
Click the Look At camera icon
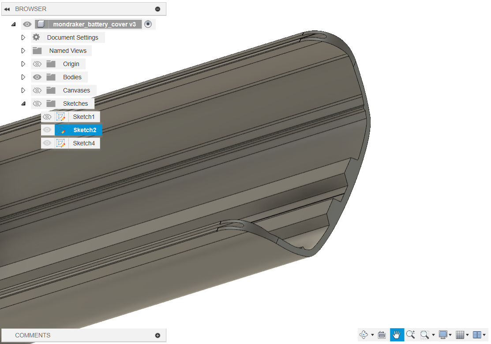pyautogui.click(x=382, y=335)
